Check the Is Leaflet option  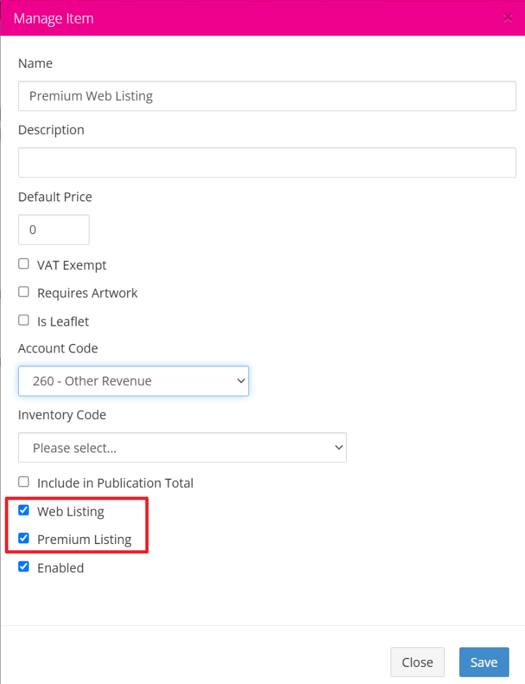[24, 320]
